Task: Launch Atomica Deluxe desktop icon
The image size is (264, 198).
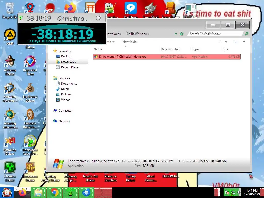Action: point(10,172)
